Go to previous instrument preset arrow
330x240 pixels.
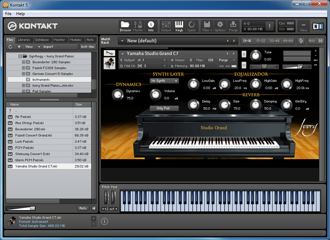coord(227,54)
